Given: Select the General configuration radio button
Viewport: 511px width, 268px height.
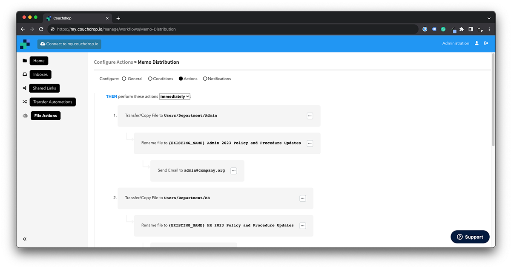Looking at the screenshot, I should (123, 78).
